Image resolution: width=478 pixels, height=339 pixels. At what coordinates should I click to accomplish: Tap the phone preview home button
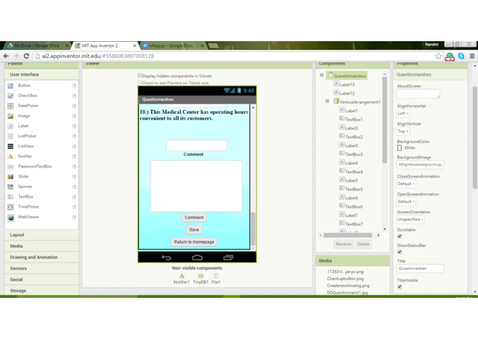point(197,257)
